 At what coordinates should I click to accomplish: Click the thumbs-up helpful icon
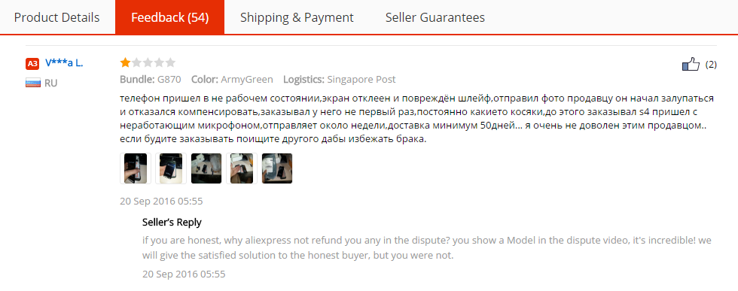pos(691,64)
